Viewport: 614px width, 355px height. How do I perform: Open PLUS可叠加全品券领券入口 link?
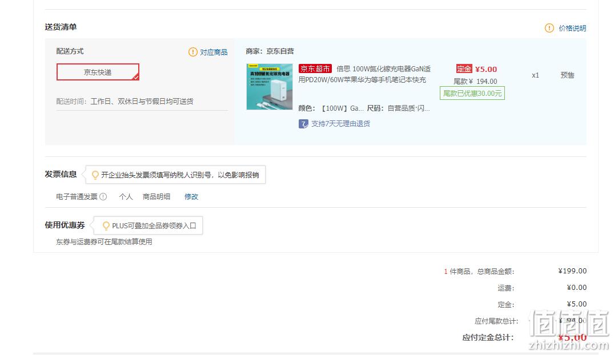coord(154,226)
